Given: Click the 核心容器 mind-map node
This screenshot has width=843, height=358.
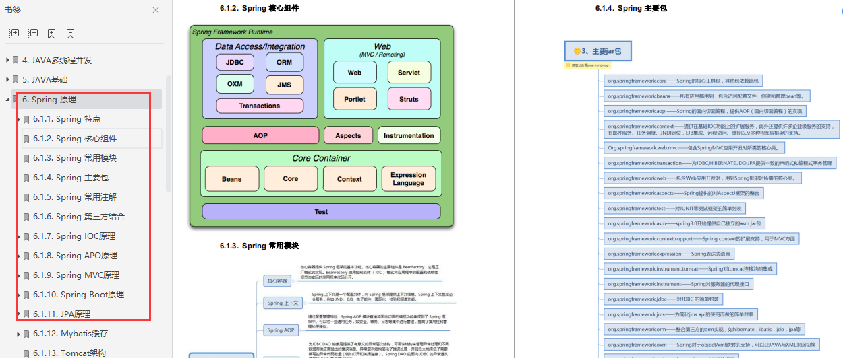Looking at the screenshot, I should 277,281.
